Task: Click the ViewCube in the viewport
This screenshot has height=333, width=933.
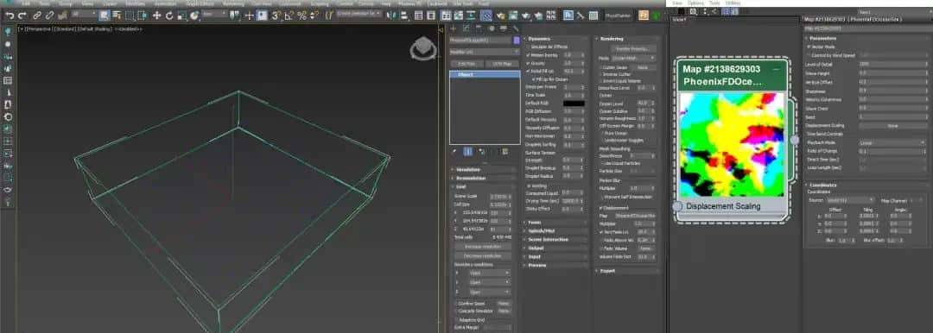Action: click(x=423, y=48)
